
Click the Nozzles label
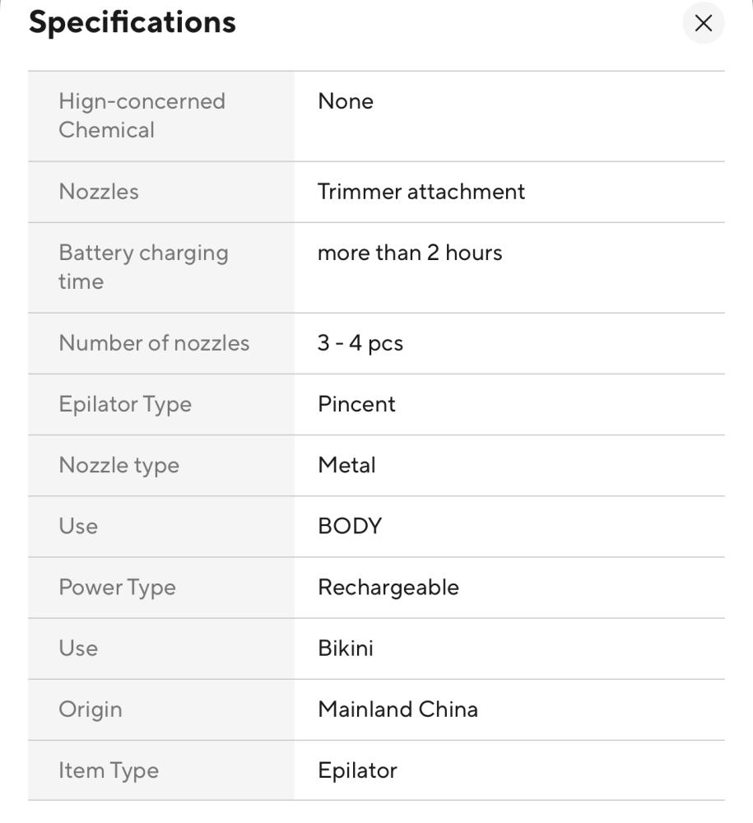point(99,192)
